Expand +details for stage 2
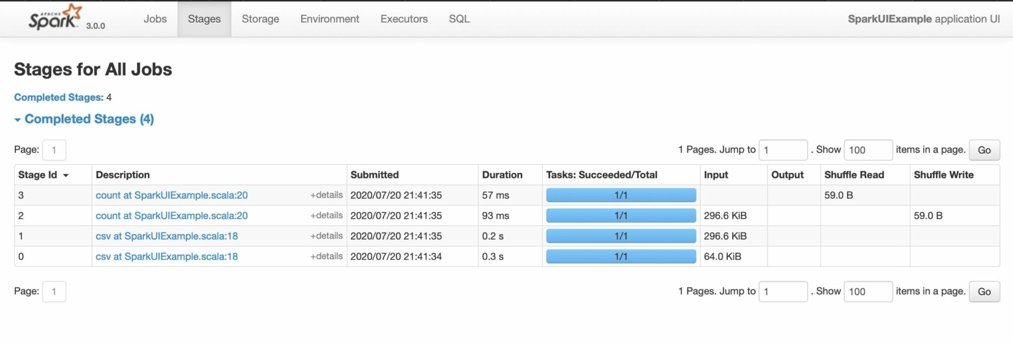Screen dimensions: 1013x343 (326, 215)
